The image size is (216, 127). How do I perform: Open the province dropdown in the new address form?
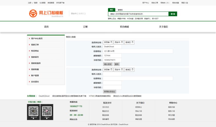coord(108,70)
